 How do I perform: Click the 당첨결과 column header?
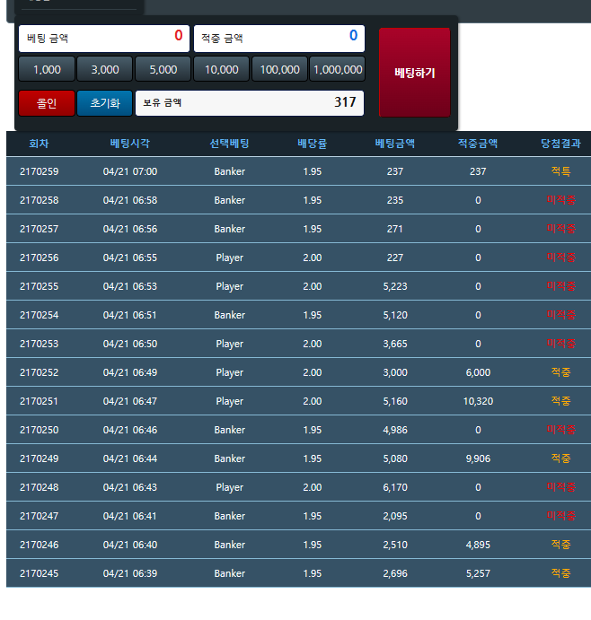pyautogui.click(x=560, y=144)
